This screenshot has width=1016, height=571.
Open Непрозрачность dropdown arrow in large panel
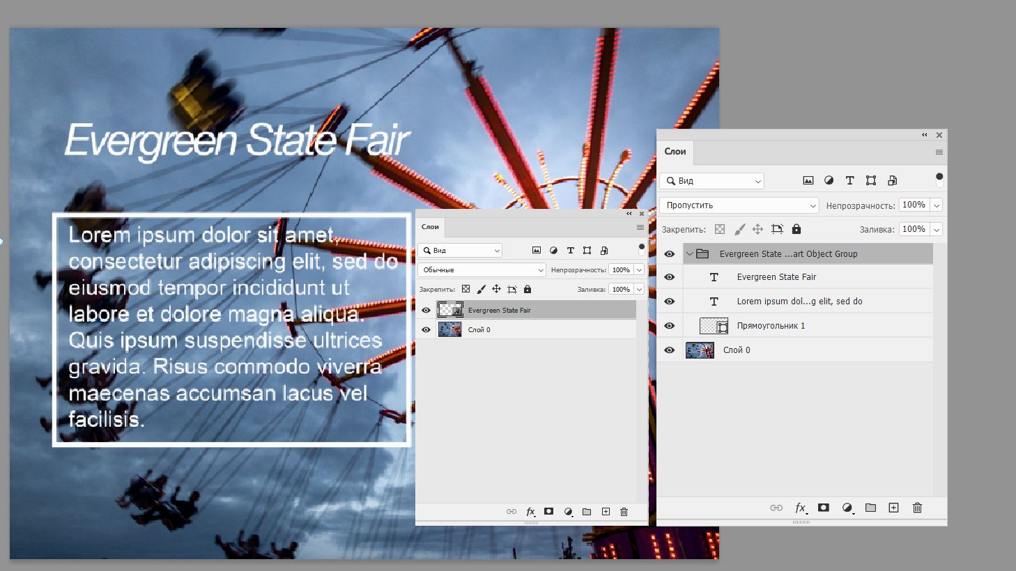(x=937, y=205)
